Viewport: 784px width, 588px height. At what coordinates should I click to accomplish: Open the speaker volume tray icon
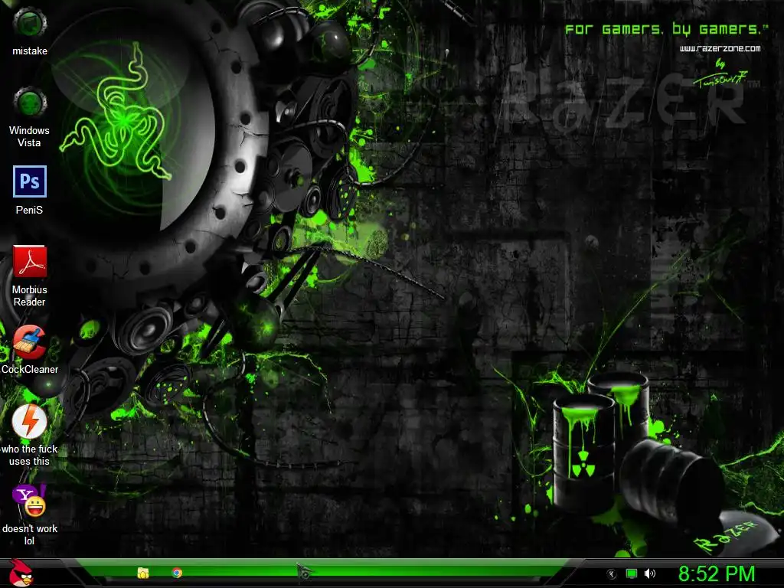[649, 573]
